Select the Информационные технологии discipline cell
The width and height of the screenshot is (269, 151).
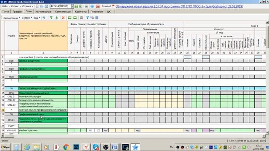[43, 105]
